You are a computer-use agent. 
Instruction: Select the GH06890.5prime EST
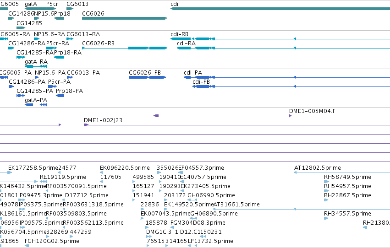tap(193, 218)
